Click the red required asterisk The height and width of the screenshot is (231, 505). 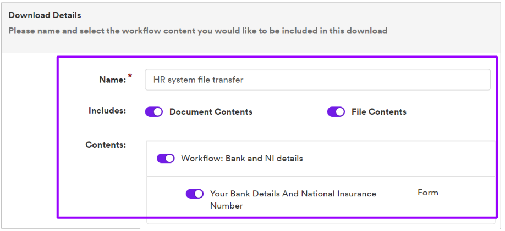[x=130, y=76]
